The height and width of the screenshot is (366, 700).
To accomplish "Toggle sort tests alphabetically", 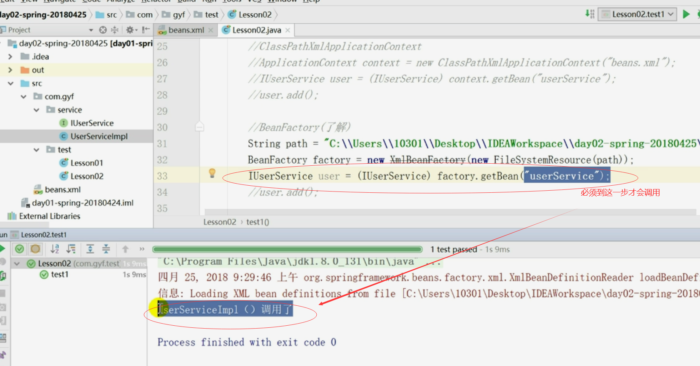I will click(55, 249).
